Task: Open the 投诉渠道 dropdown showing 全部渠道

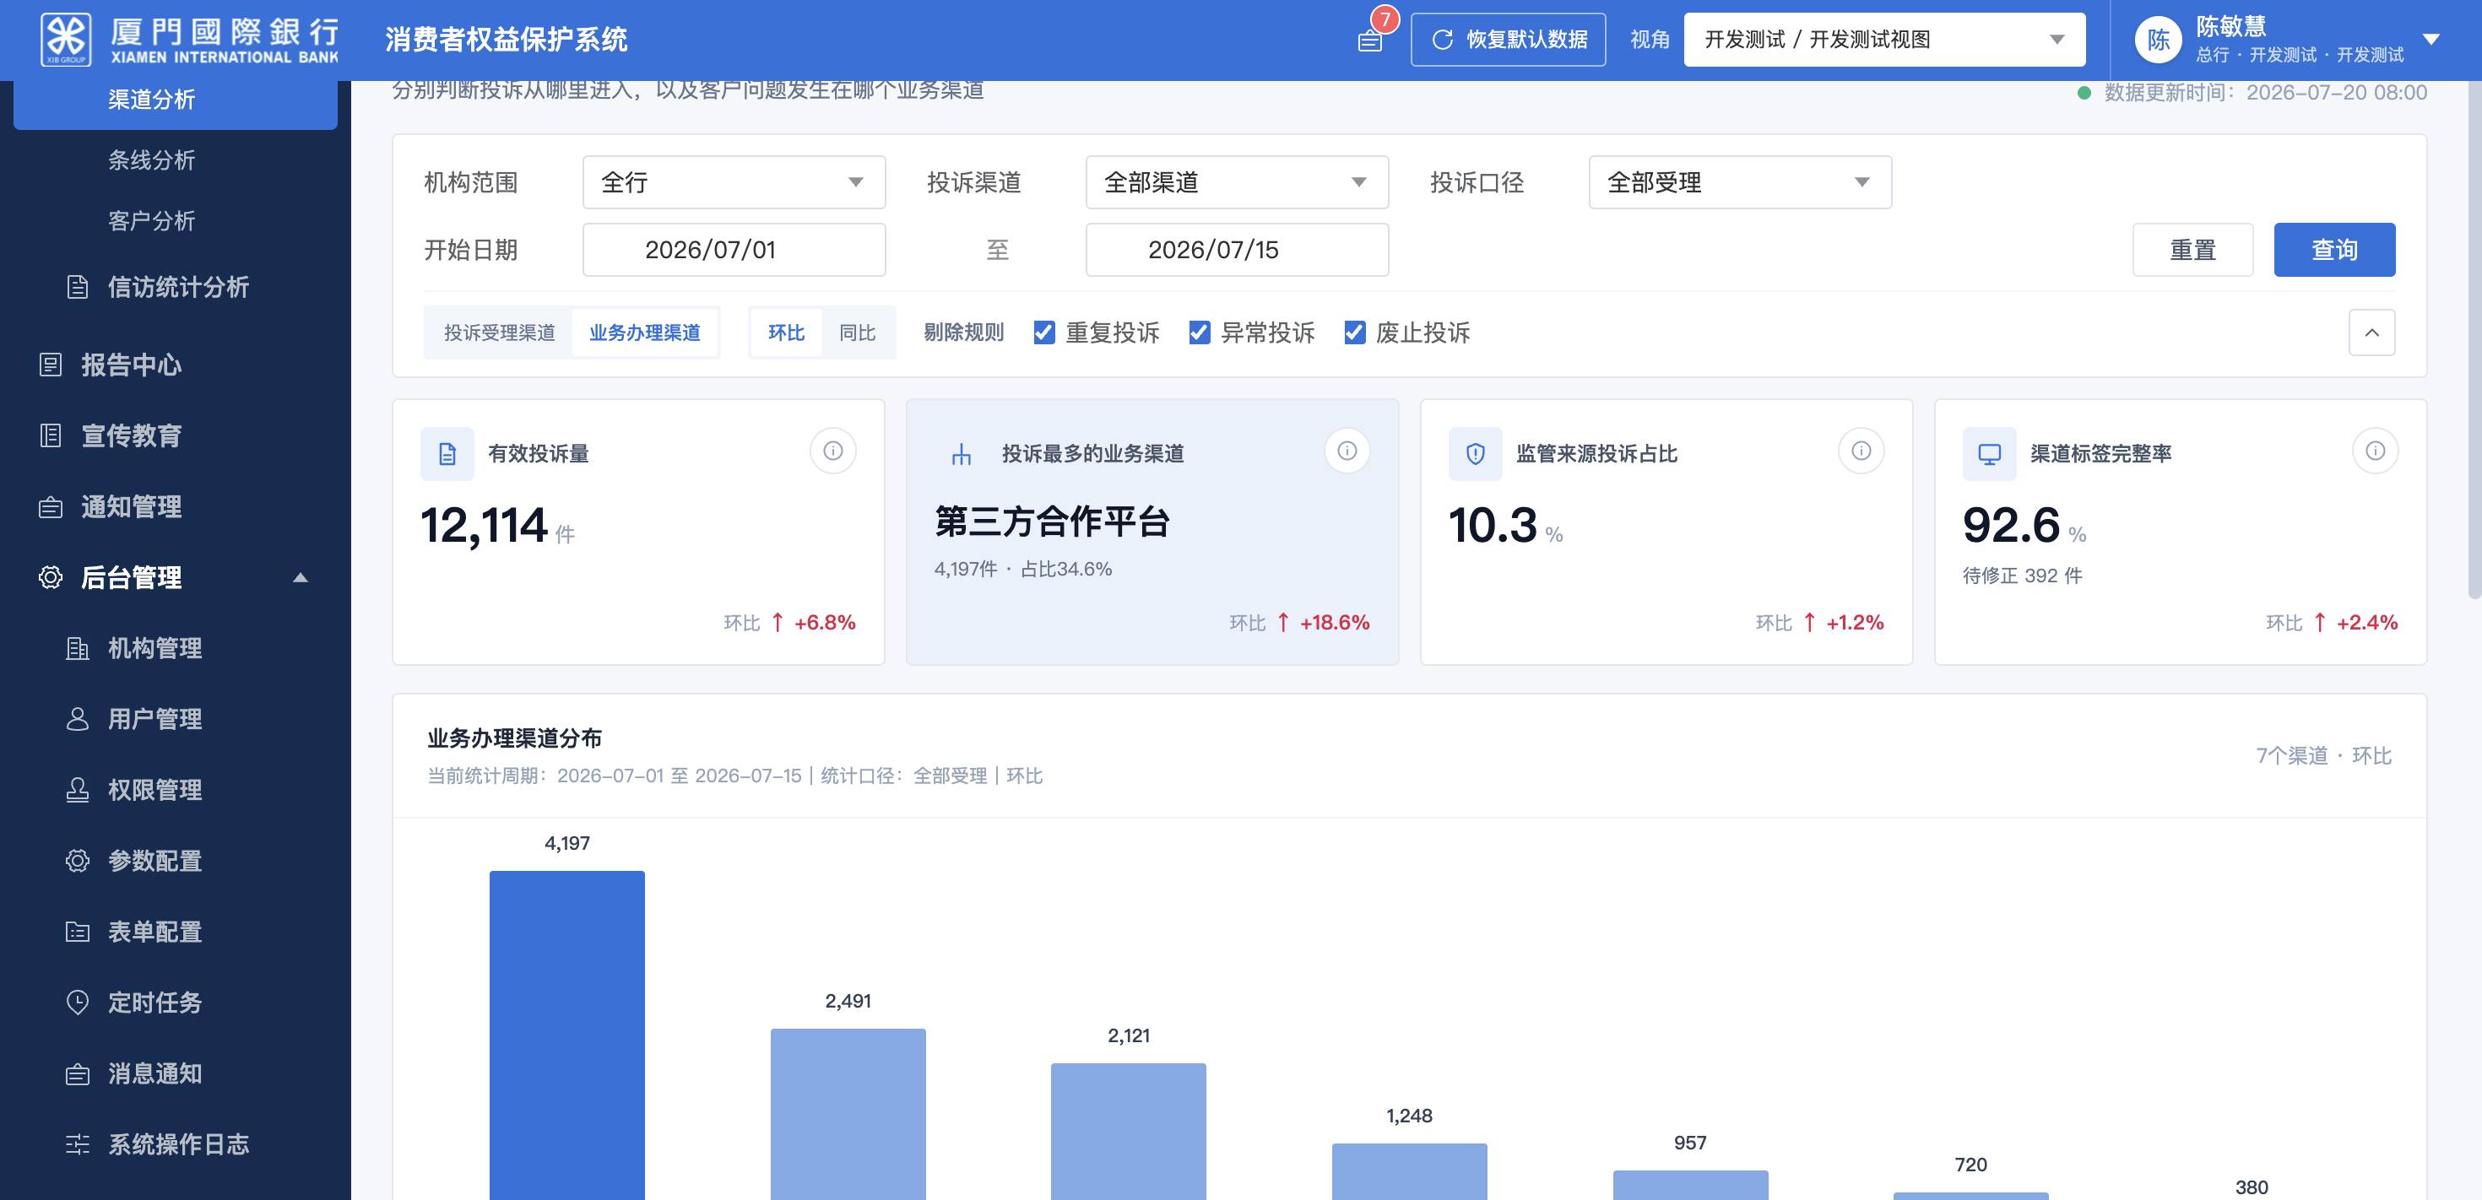Action: click(x=1236, y=182)
